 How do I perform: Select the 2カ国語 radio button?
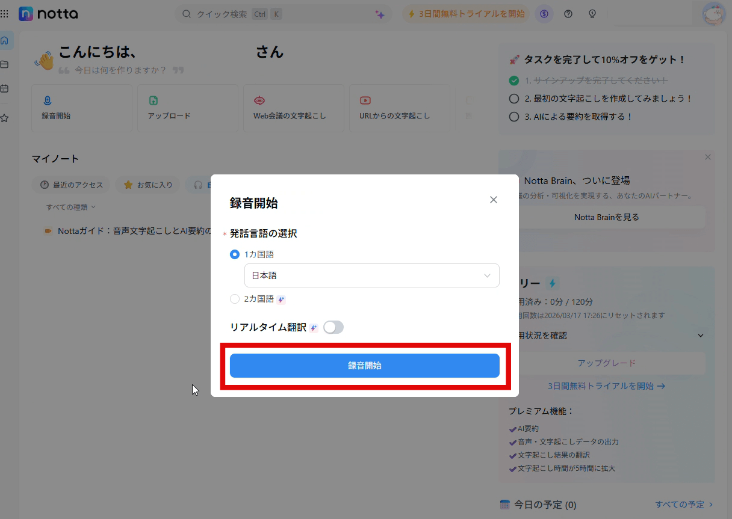235,299
